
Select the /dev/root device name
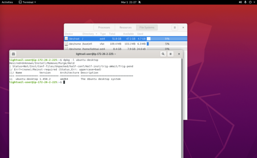coord(74,39)
